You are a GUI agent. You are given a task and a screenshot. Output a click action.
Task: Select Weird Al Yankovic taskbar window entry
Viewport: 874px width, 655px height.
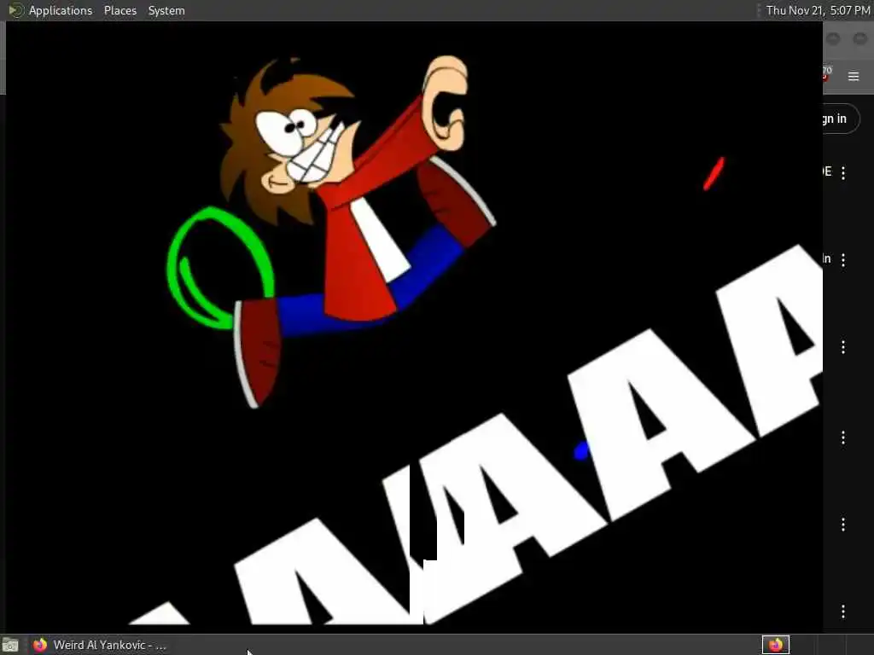coord(99,645)
